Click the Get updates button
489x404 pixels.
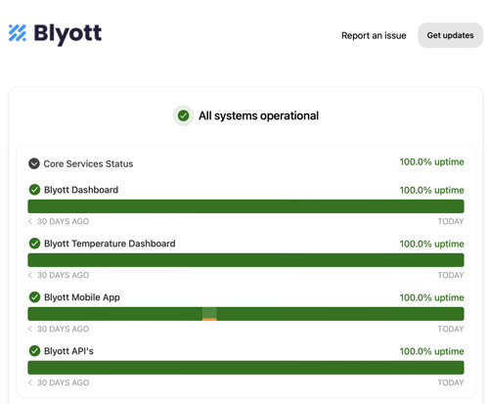coord(450,35)
